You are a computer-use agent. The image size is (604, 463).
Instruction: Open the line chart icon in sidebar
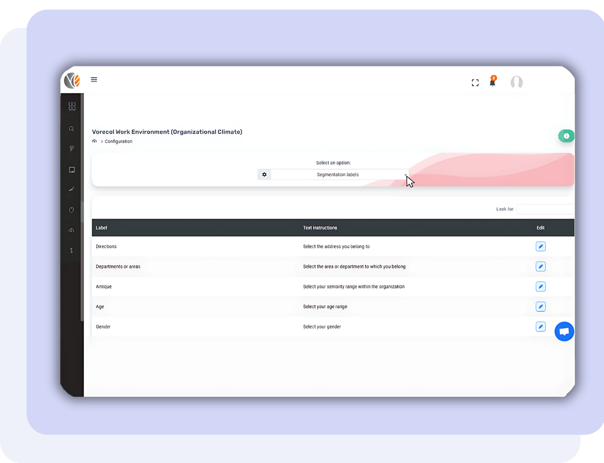(72, 189)
